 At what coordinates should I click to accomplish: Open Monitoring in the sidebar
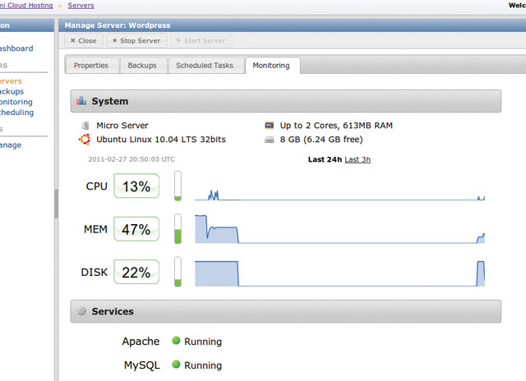[16, 102]
